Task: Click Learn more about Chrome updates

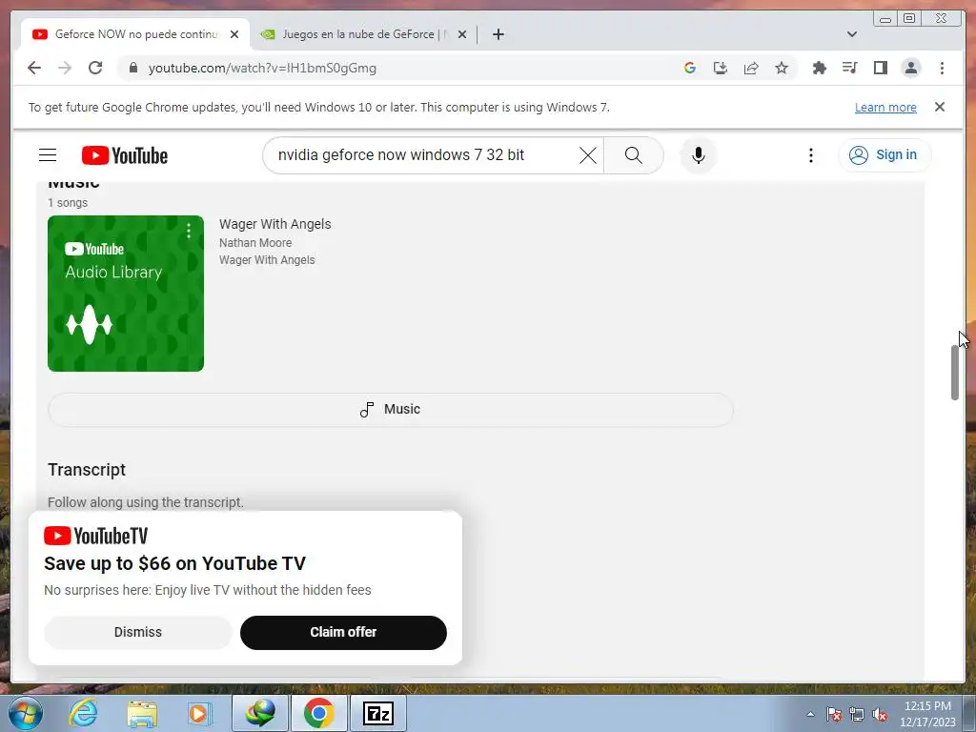Action: [885, 107]
